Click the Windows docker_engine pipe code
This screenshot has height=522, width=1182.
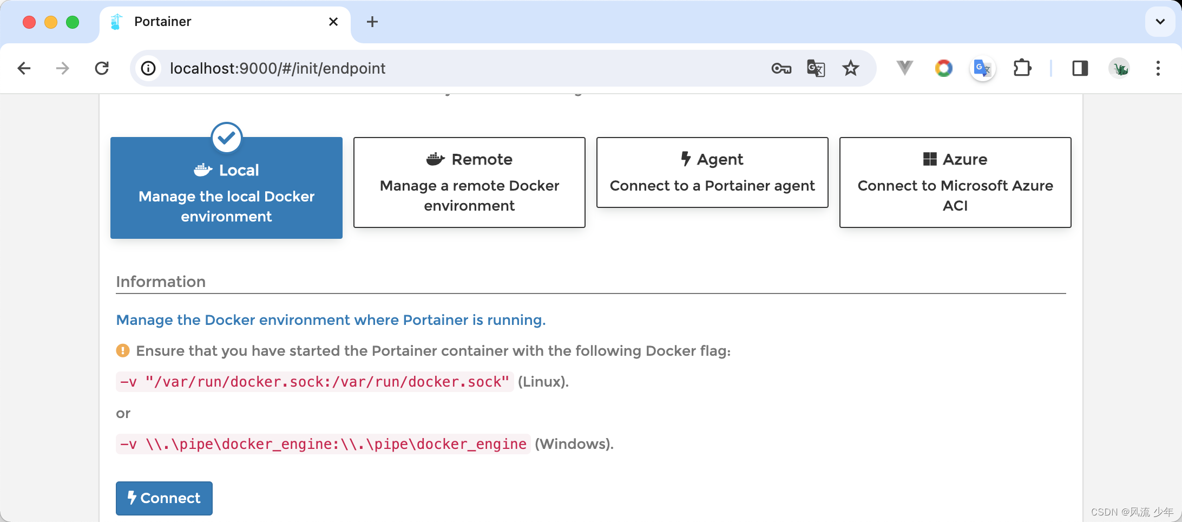pos(323,444)
